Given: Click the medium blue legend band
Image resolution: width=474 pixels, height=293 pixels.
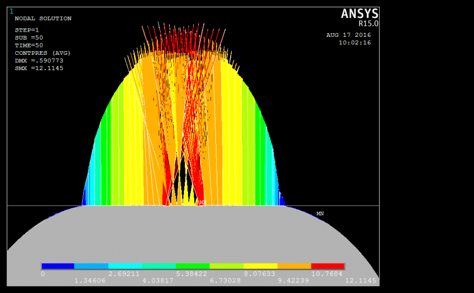Looking at the screenshot, I should pos(91,266).
